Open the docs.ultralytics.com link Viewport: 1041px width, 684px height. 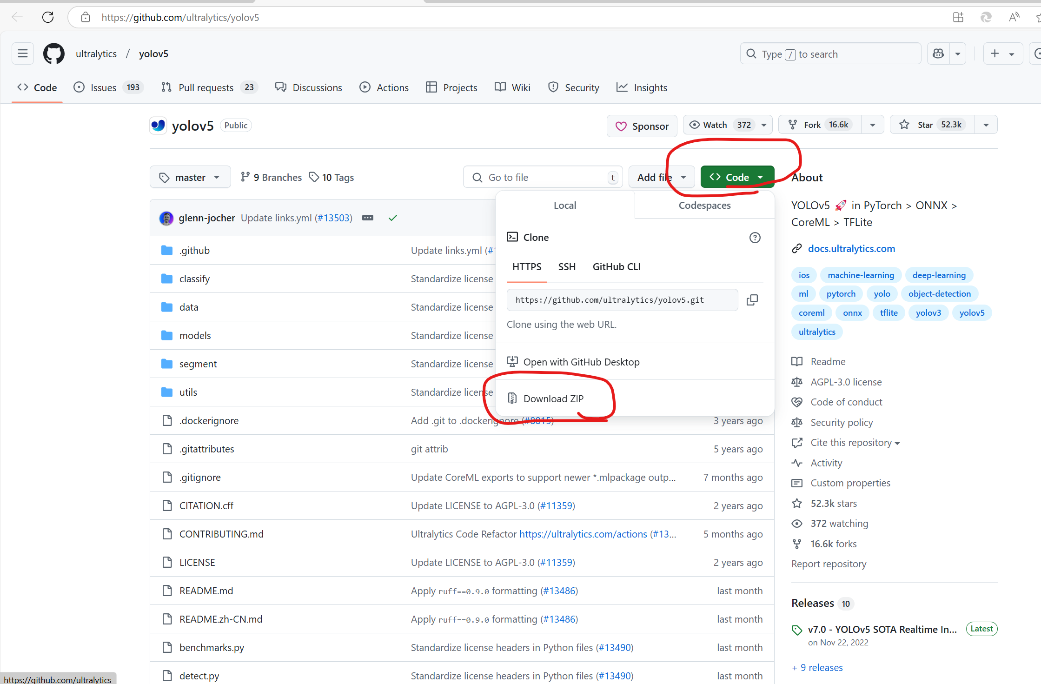click(x=851, y=248)
